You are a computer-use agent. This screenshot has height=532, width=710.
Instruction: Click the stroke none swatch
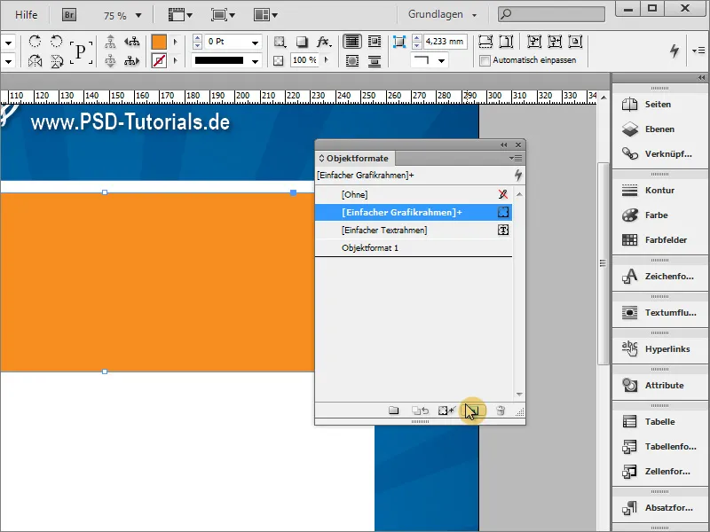[159, 60]
